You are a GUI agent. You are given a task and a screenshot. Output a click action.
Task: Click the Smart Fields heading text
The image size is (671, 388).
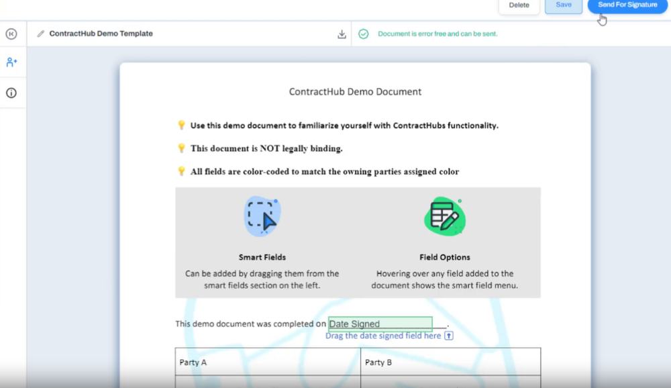pos(262,257)
